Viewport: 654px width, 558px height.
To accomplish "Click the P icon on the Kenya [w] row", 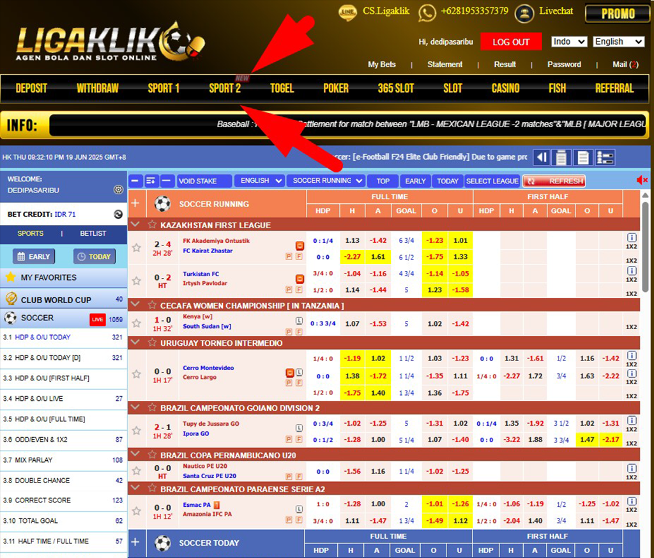I will point(289,332).
